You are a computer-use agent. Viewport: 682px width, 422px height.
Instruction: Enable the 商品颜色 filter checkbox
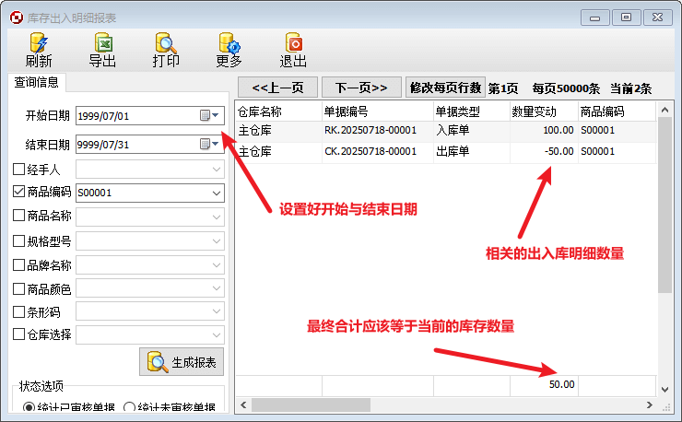point(18,288)
